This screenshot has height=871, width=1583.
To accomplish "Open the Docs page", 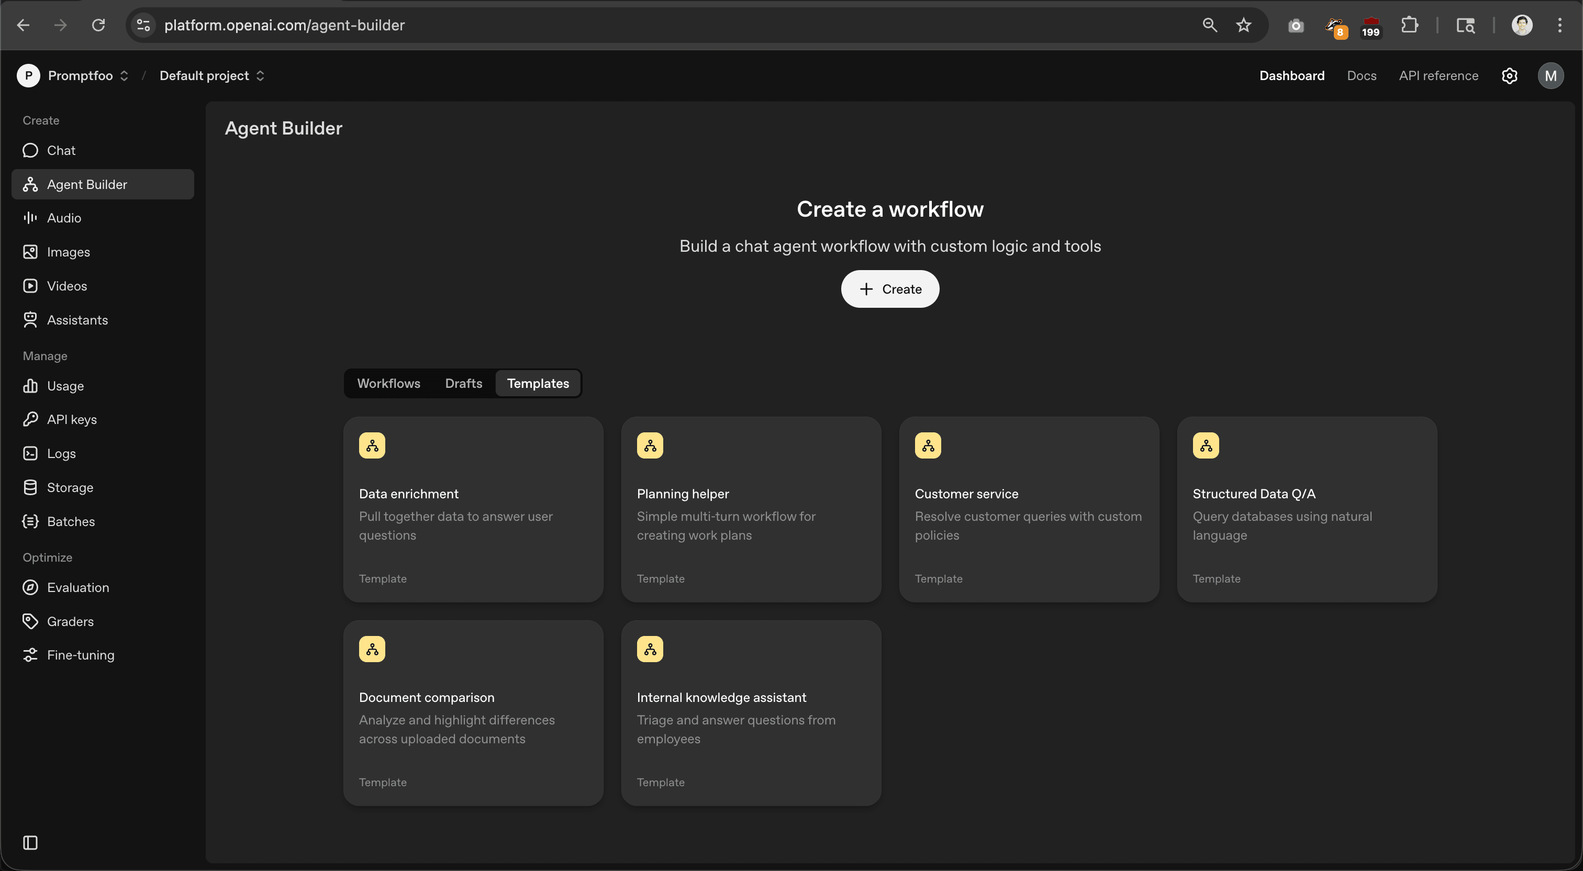I will [x=1361, y=75].
